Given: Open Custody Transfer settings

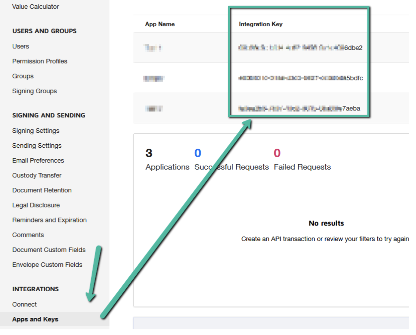Looking at the screenshot, I should click(37, 175).
